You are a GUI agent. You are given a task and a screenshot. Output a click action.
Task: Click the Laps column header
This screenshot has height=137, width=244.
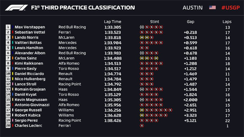pos(227,22)
